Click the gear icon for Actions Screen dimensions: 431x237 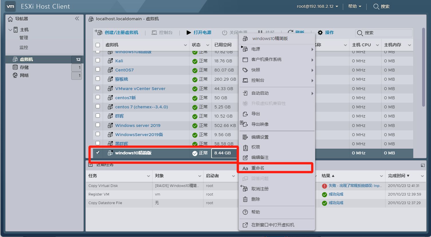(320, 33)
